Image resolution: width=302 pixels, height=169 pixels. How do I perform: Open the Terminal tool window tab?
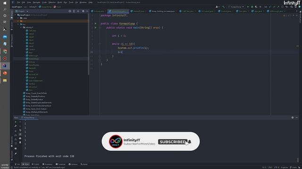pyautogui.click(x=61, y=164)
